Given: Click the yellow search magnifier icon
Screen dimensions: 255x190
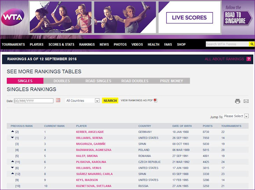Looking at the screenshot, I should (x=252, y=44).
